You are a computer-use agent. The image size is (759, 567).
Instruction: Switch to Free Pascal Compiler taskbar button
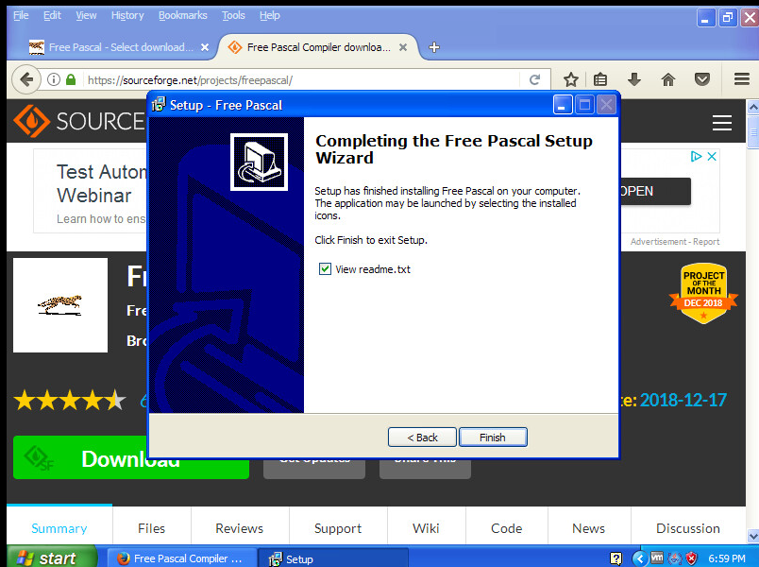181,558
